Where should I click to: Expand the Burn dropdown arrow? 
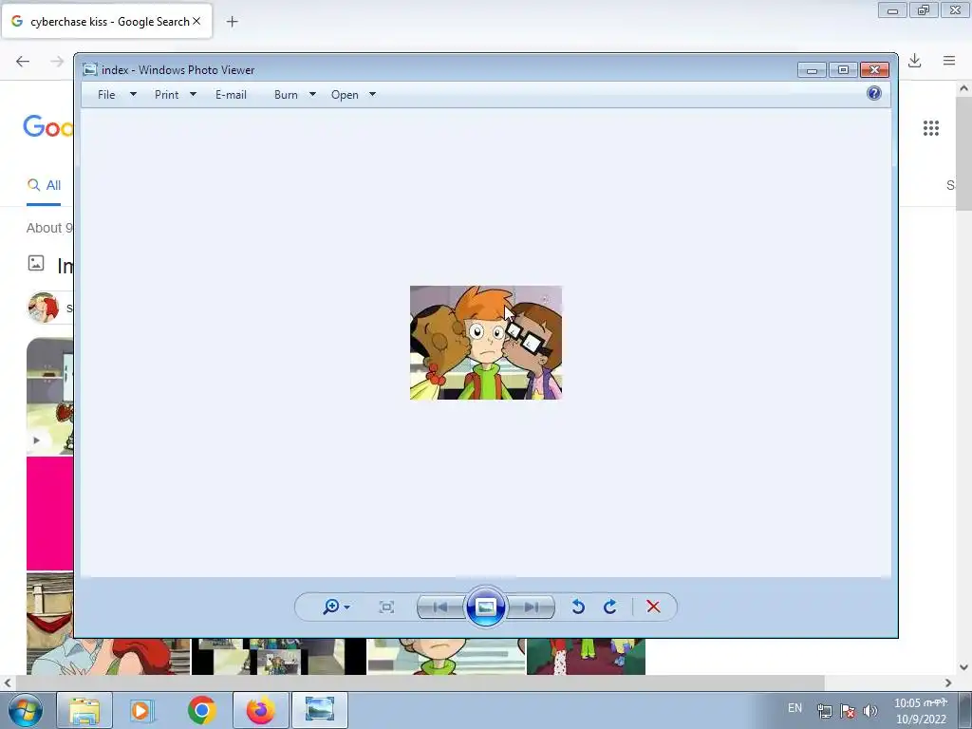coord(312,94)
